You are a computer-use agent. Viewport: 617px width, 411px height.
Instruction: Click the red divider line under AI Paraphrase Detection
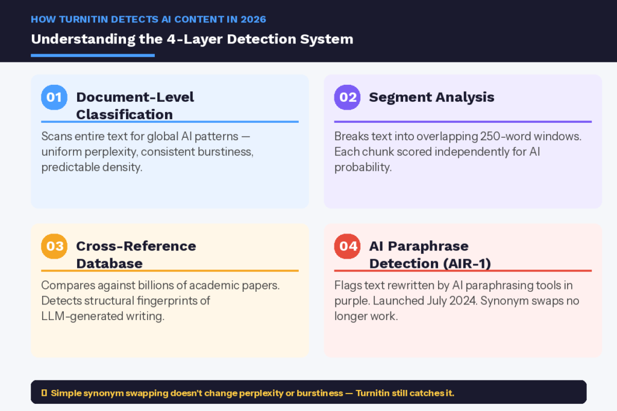463,271
